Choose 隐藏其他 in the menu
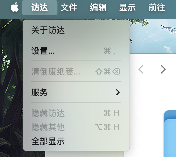The image size is (176, 157). [x=76, y=127]
